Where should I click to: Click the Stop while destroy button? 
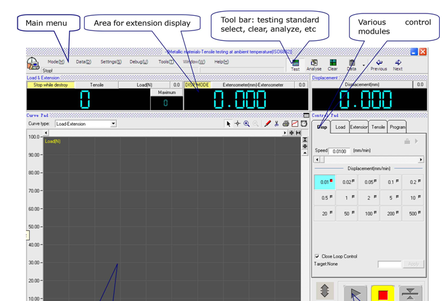[50, 85]
